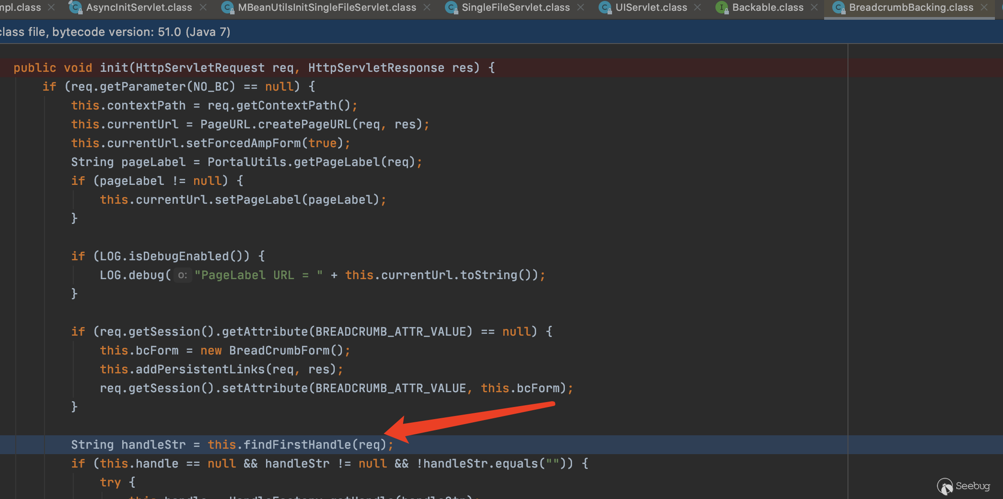Close the MBeanUtilsInitSingleFileServlet.class tab
The height and width of the screenshot is (499, 1003).
pyautogui.click(x=427, y=7)
